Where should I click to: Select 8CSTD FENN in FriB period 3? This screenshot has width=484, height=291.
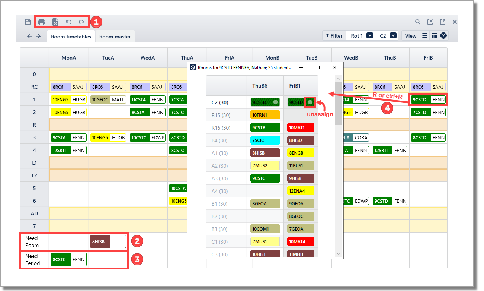pyautogui.click(x=428, y=137)
